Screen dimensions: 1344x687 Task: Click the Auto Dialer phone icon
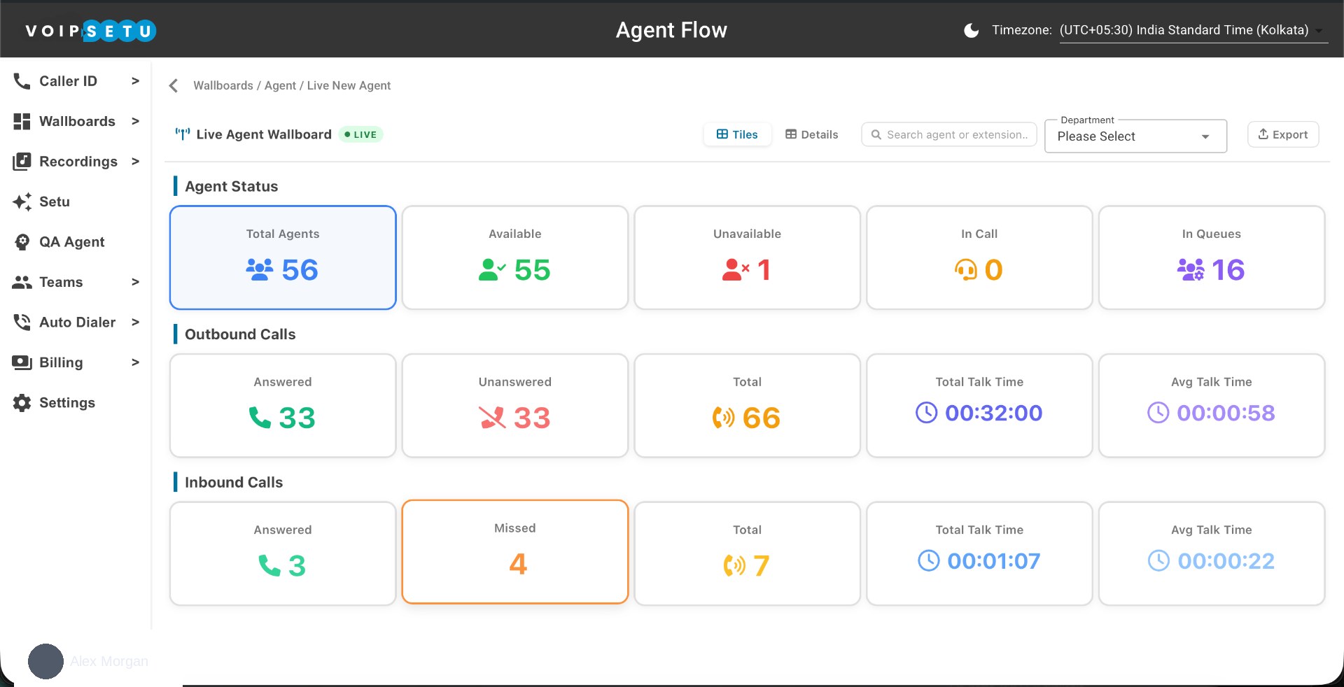click(22, 323)
